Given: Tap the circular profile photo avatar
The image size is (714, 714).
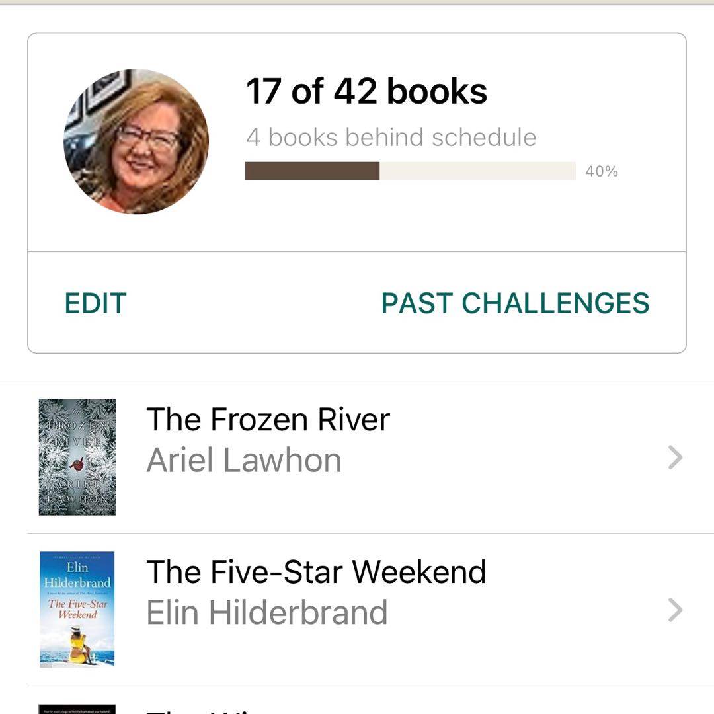Looking at the screenshot, I should tap(136, 141).
